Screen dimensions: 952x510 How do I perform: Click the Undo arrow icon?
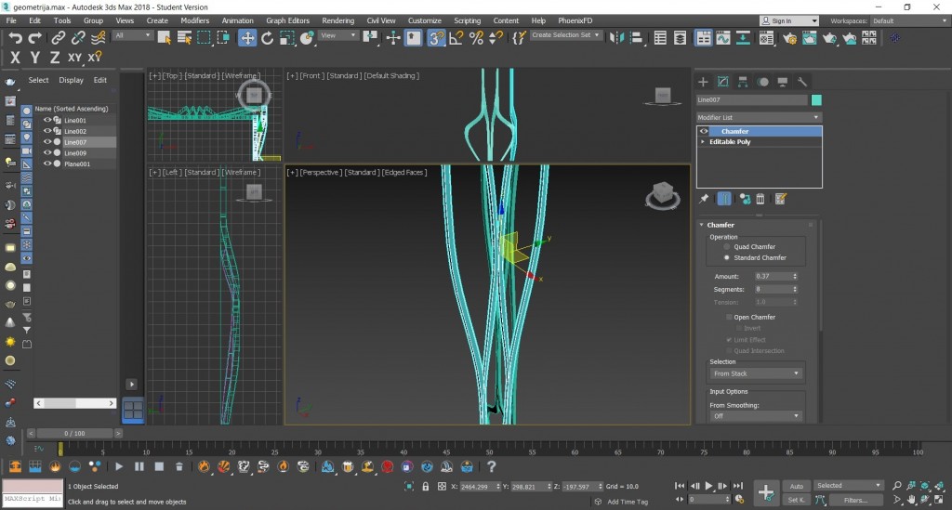coord(15,37)
